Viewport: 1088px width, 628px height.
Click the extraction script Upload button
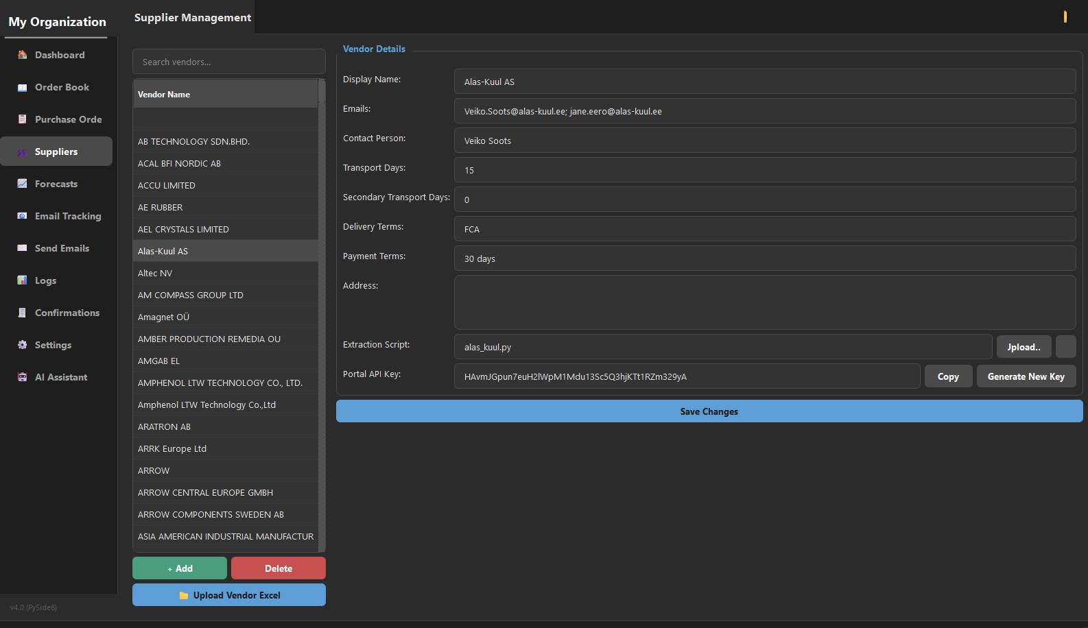coord(1024,347)
